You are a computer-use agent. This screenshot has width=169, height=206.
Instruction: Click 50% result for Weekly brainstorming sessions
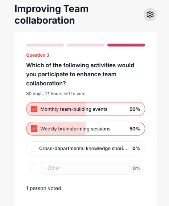pyautogui.click(x=135, y=129)
